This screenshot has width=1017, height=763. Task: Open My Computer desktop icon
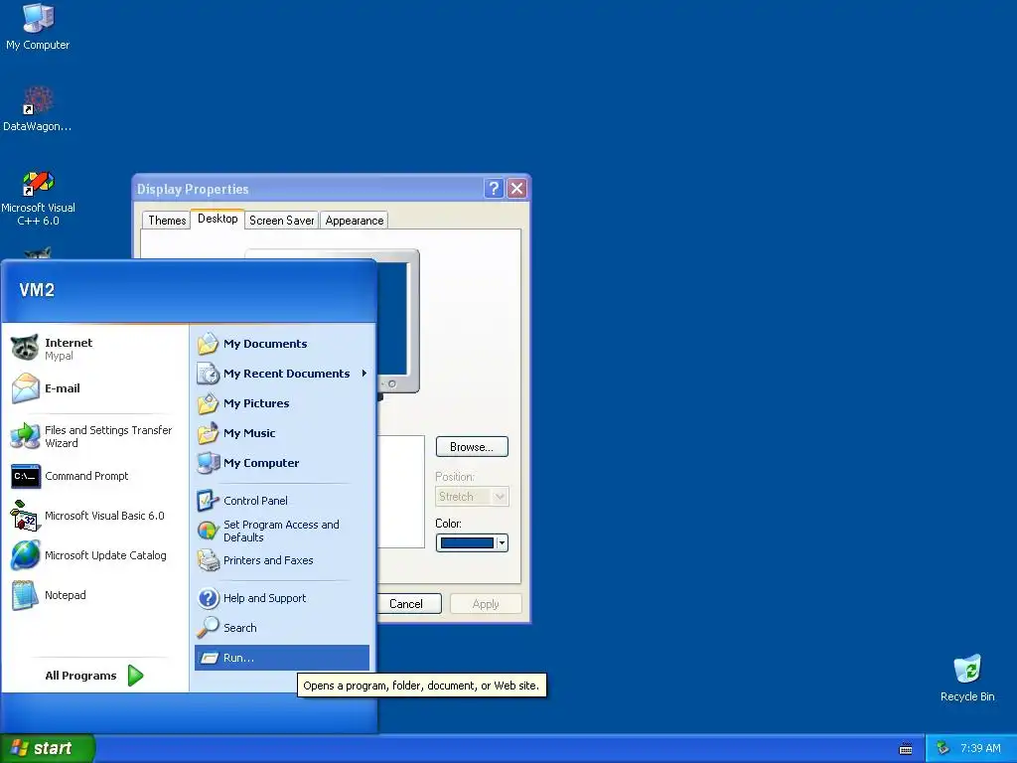[x=38, y=27]
